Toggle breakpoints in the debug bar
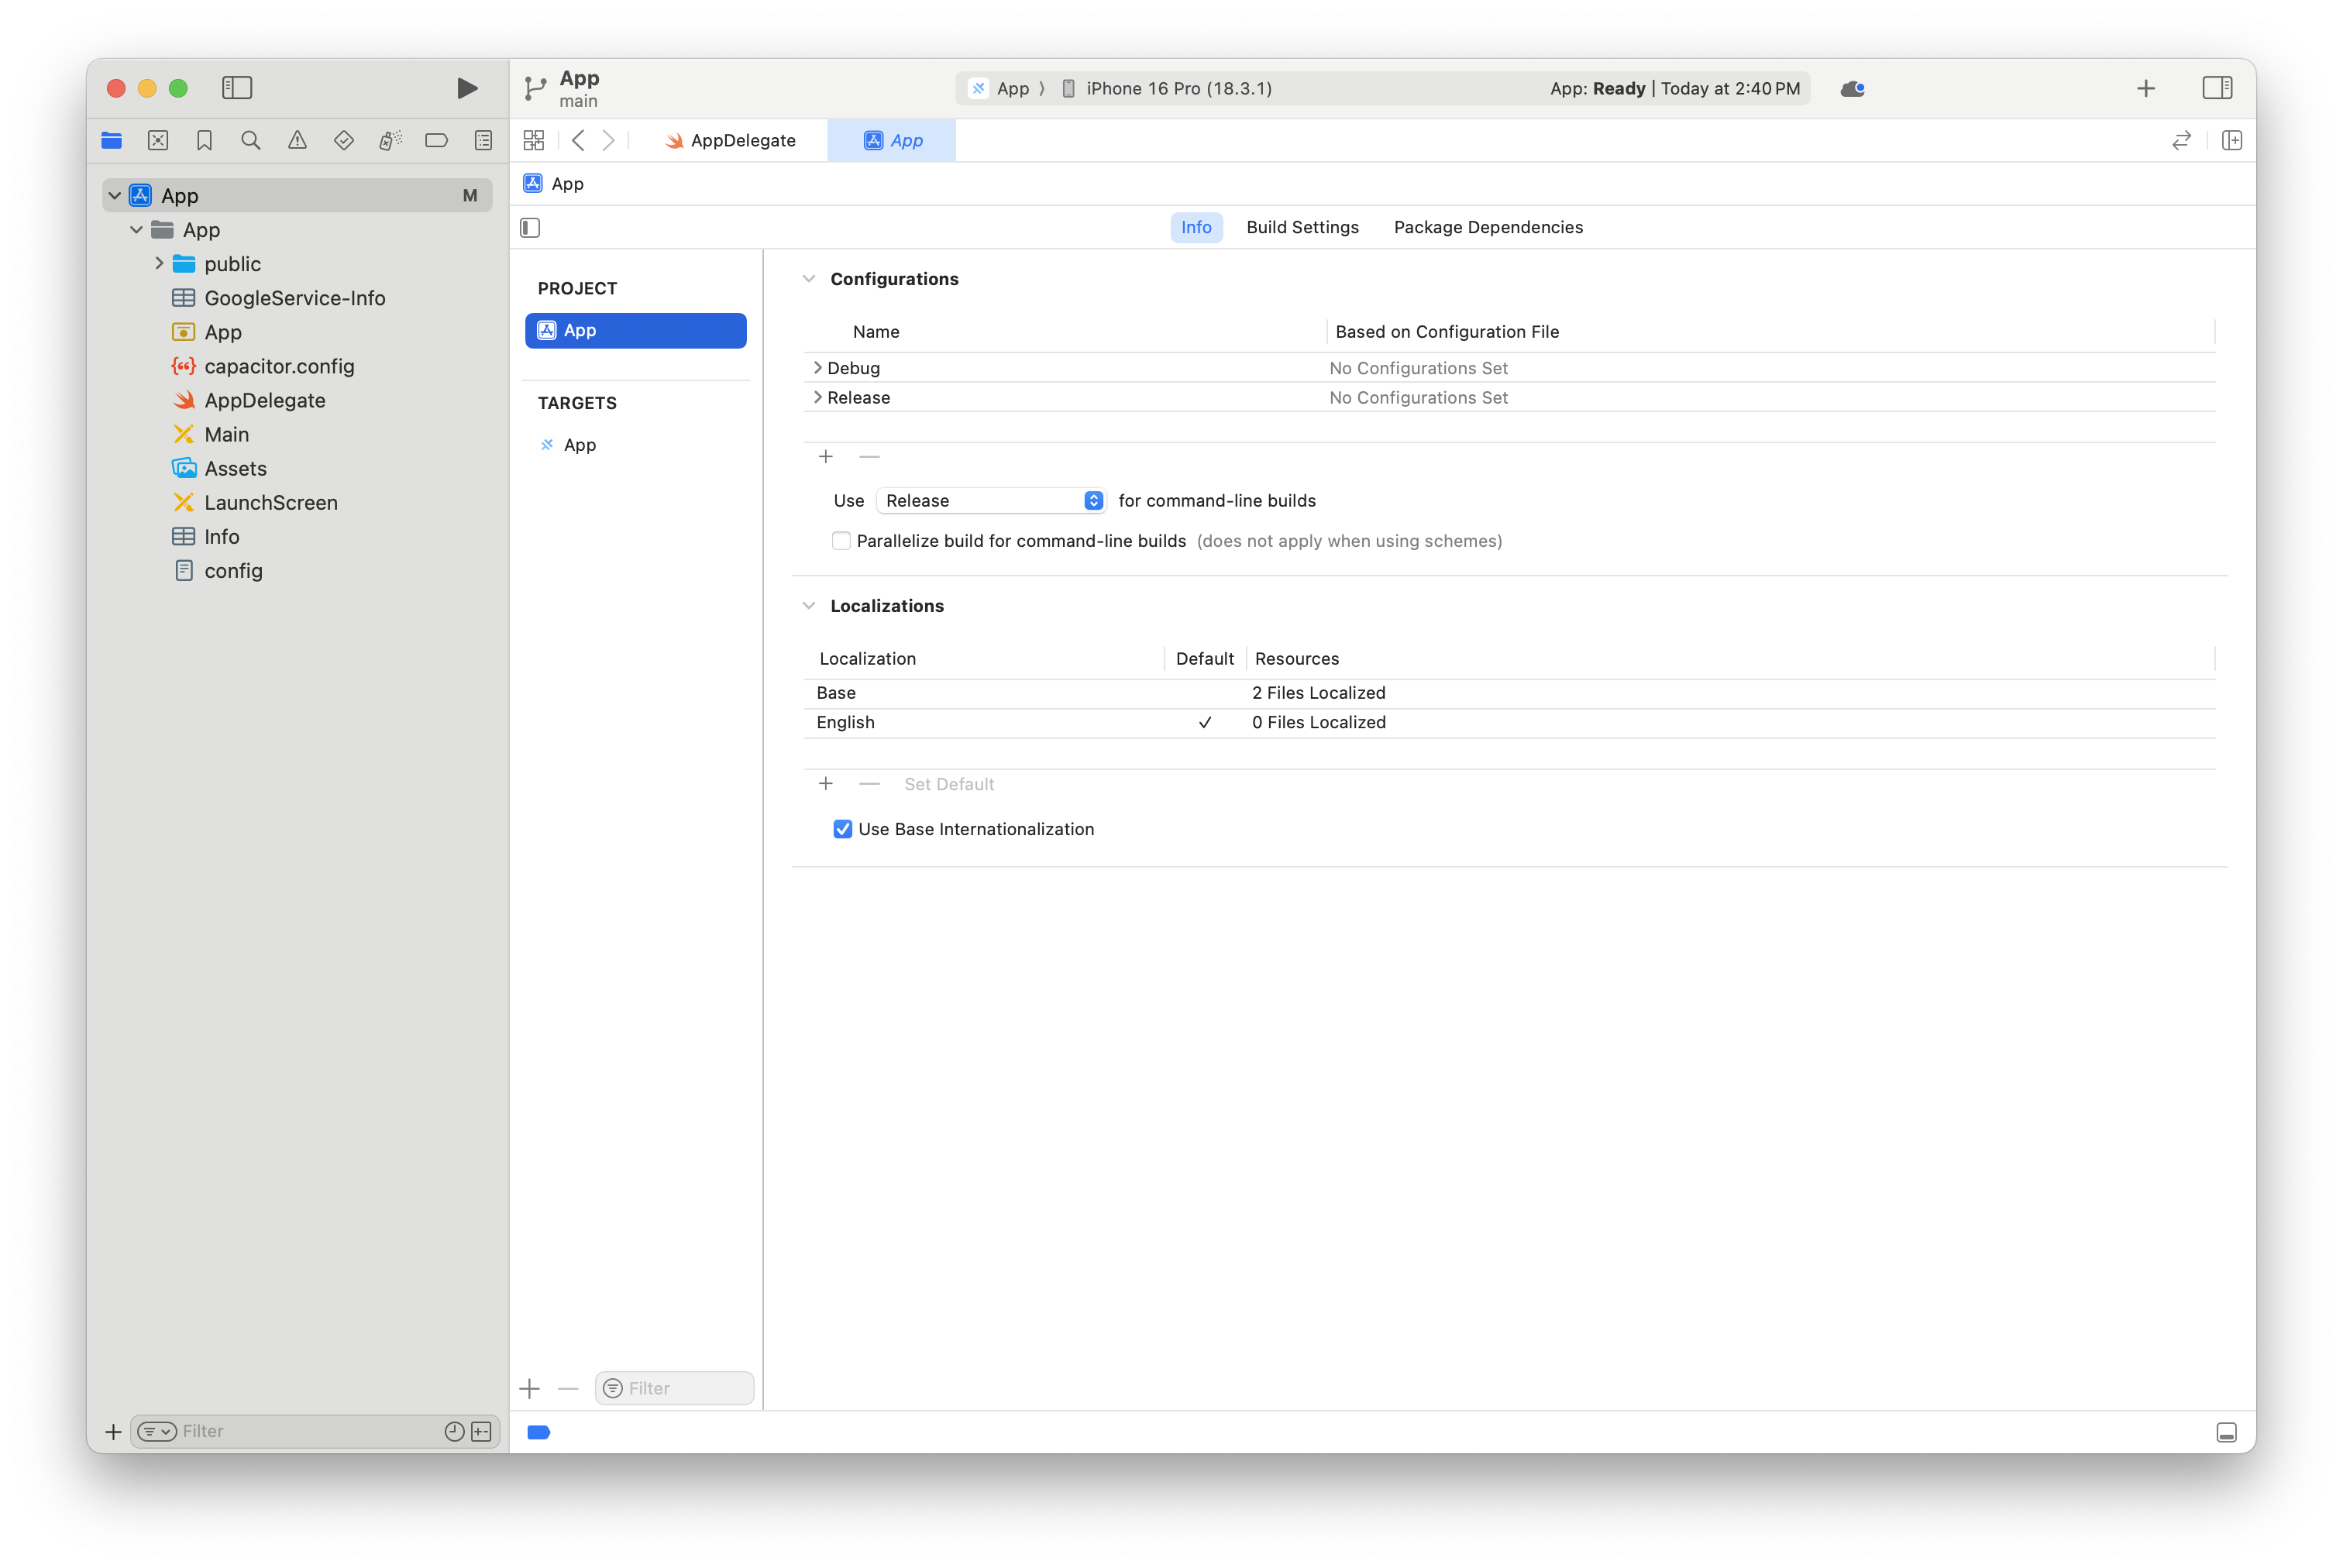Screen dimensions: 2343x1568 (539, 1432)
